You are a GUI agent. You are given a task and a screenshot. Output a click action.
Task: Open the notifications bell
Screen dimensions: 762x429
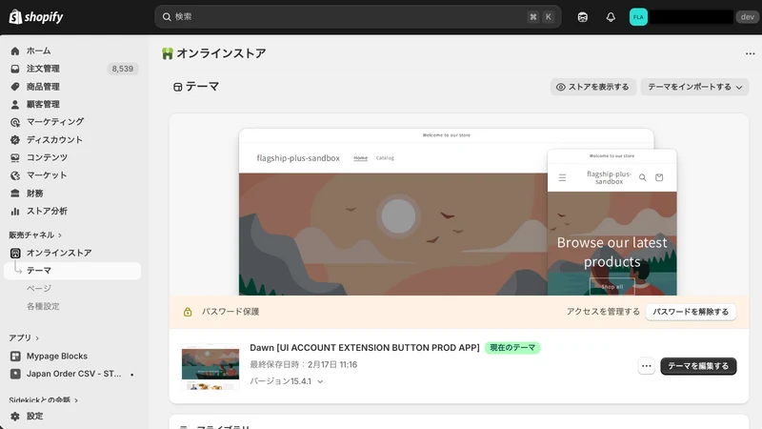pyautogui.click(x=611, y=17)
